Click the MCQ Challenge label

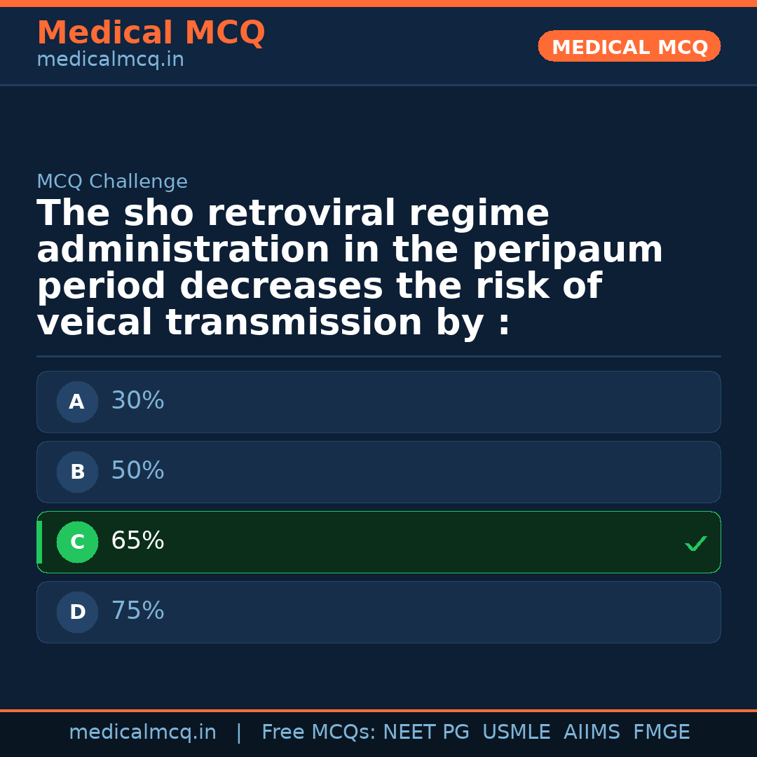point(112,182)
